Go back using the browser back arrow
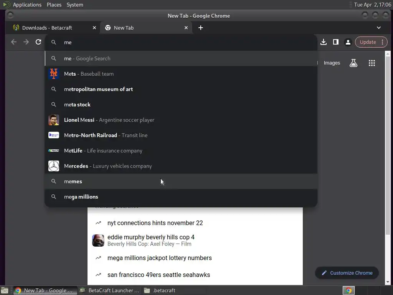Viewport: 393px width, 295px height. point(14,42)
